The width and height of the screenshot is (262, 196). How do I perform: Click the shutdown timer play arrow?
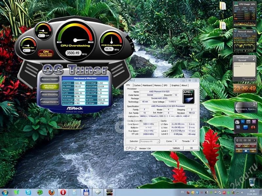click(x=254, y=140)
